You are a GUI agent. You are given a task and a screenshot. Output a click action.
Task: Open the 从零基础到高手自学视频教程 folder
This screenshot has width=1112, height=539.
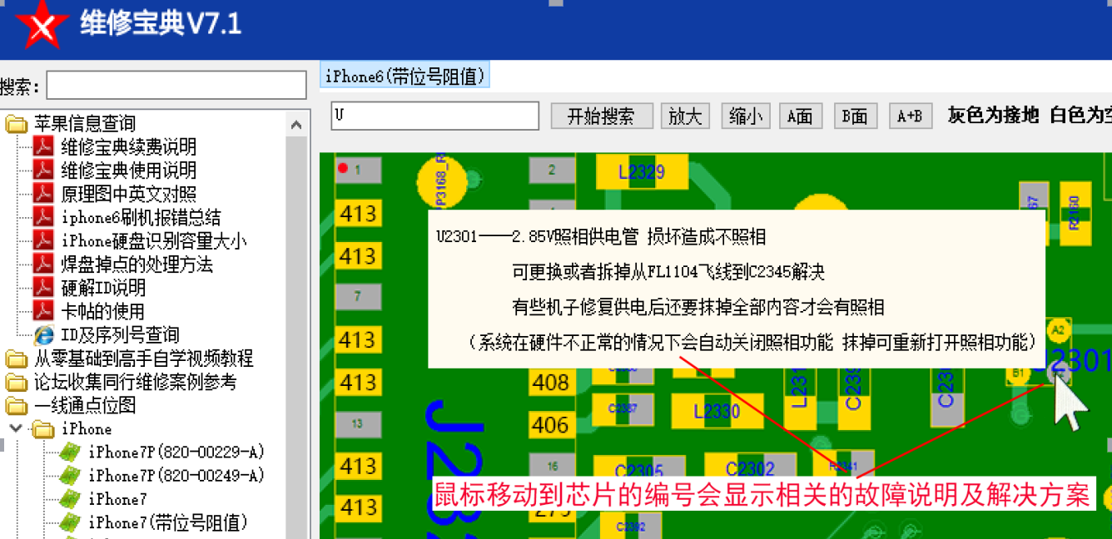pos(142,359)
